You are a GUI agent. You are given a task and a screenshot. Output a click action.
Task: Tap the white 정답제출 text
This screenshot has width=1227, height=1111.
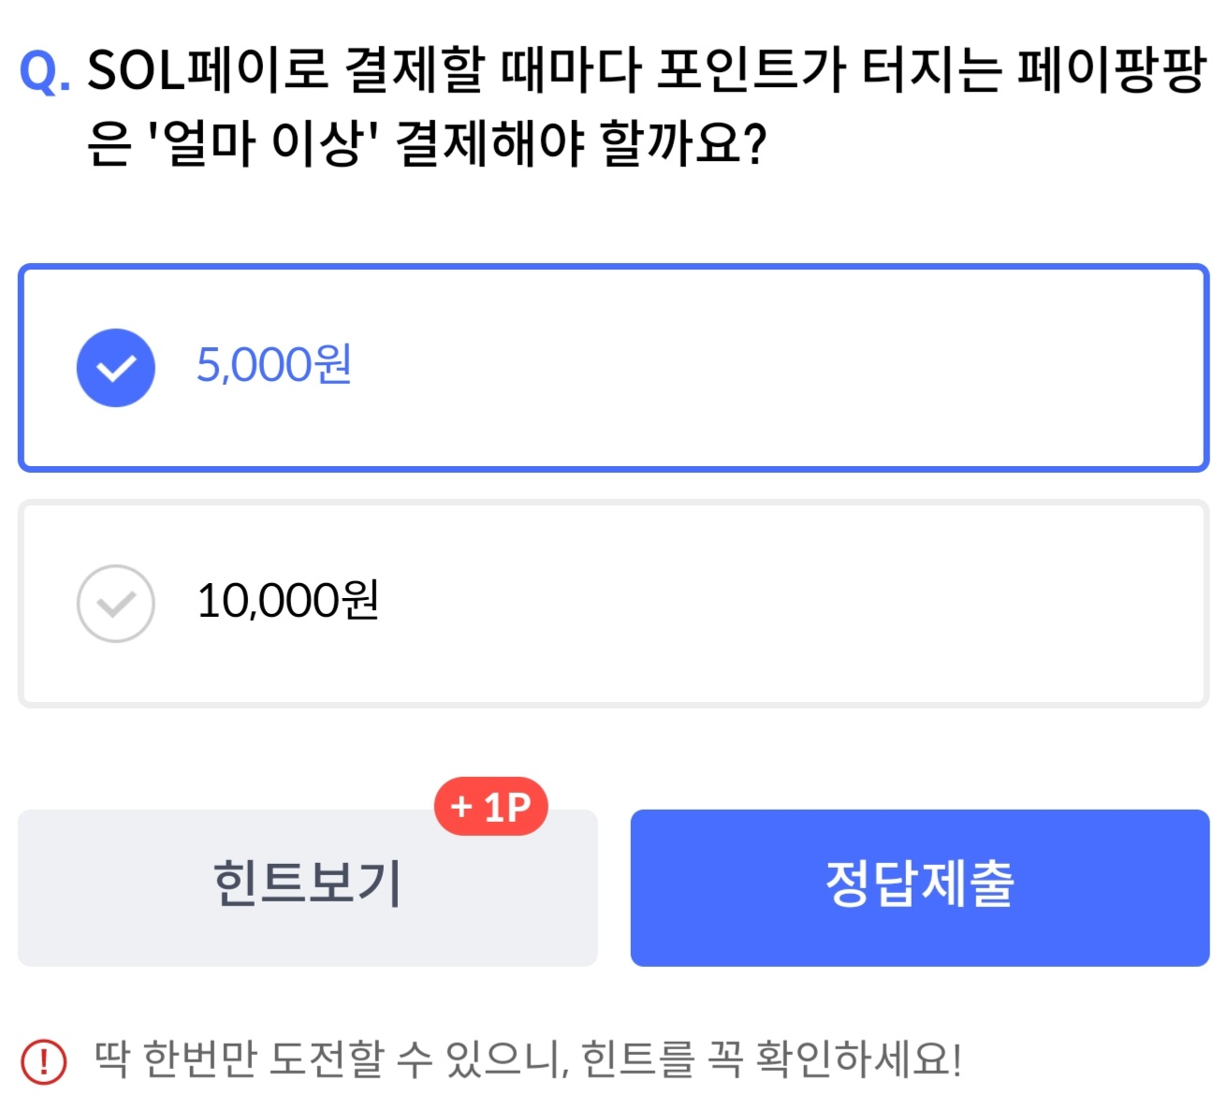920,884
